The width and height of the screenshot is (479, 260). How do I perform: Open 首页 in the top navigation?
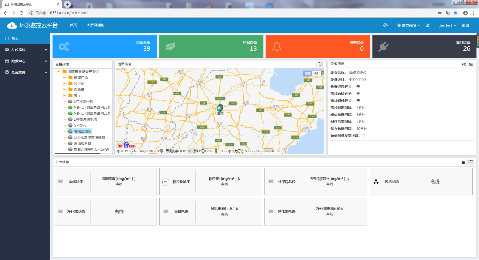coord(73,25)
